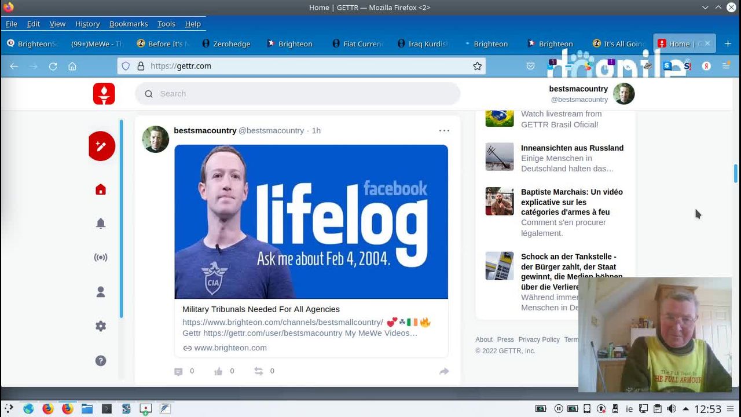Open Firefox list all tabs dropdown

(705, 8)
